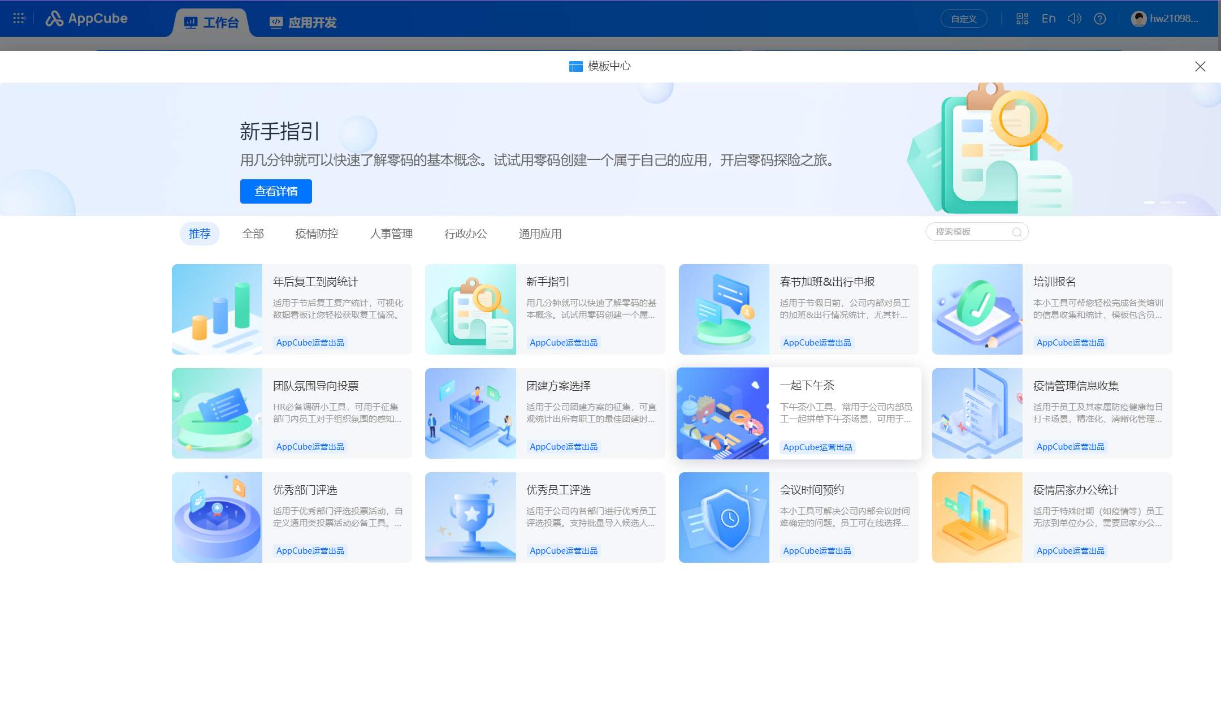Click AppCube运营出品 tag on 培训报名 card
Image resolution: width=1221 pixels, height=703 pixels.
pos(1071,343)
